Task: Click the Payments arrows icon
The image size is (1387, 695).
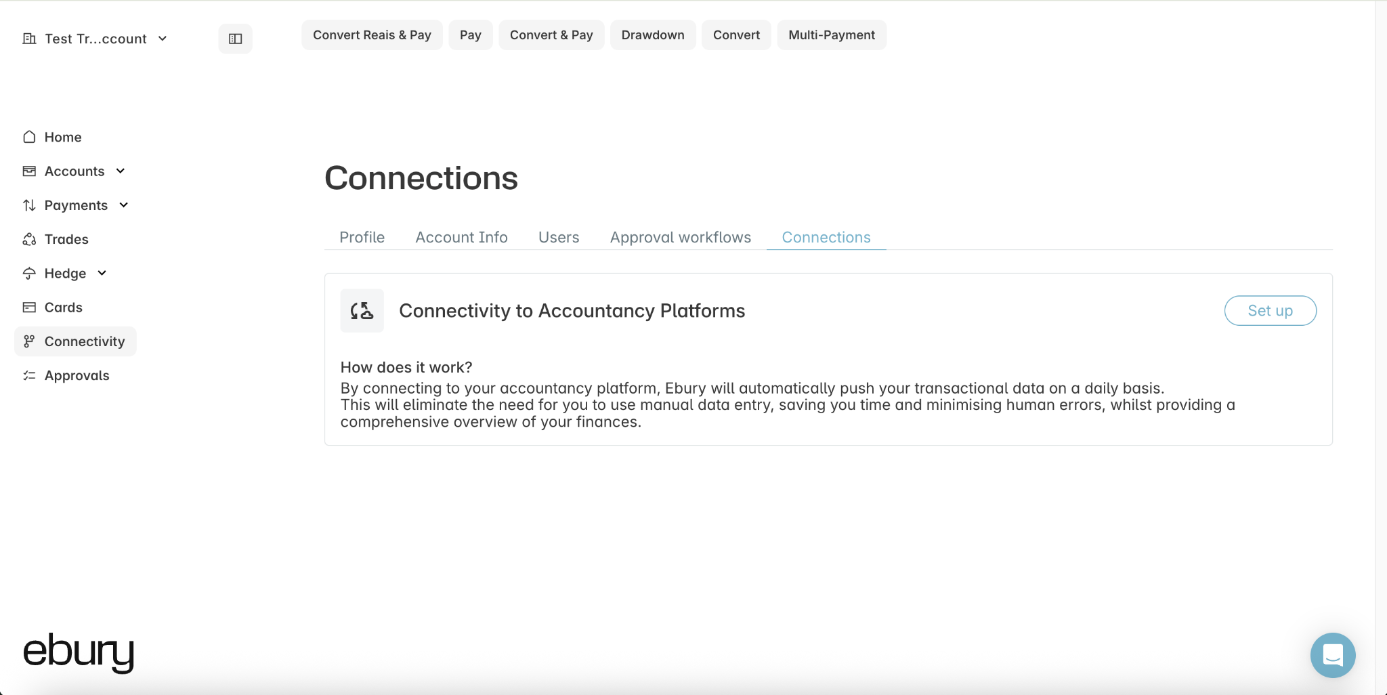Action: [29, 205]
